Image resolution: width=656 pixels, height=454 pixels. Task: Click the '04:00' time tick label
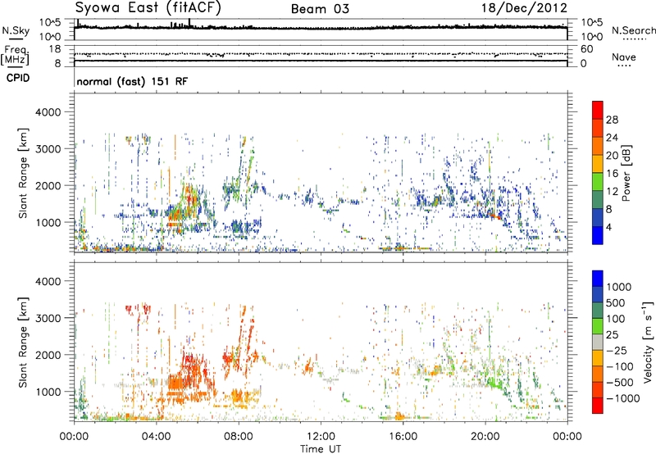tap(156, 437)
